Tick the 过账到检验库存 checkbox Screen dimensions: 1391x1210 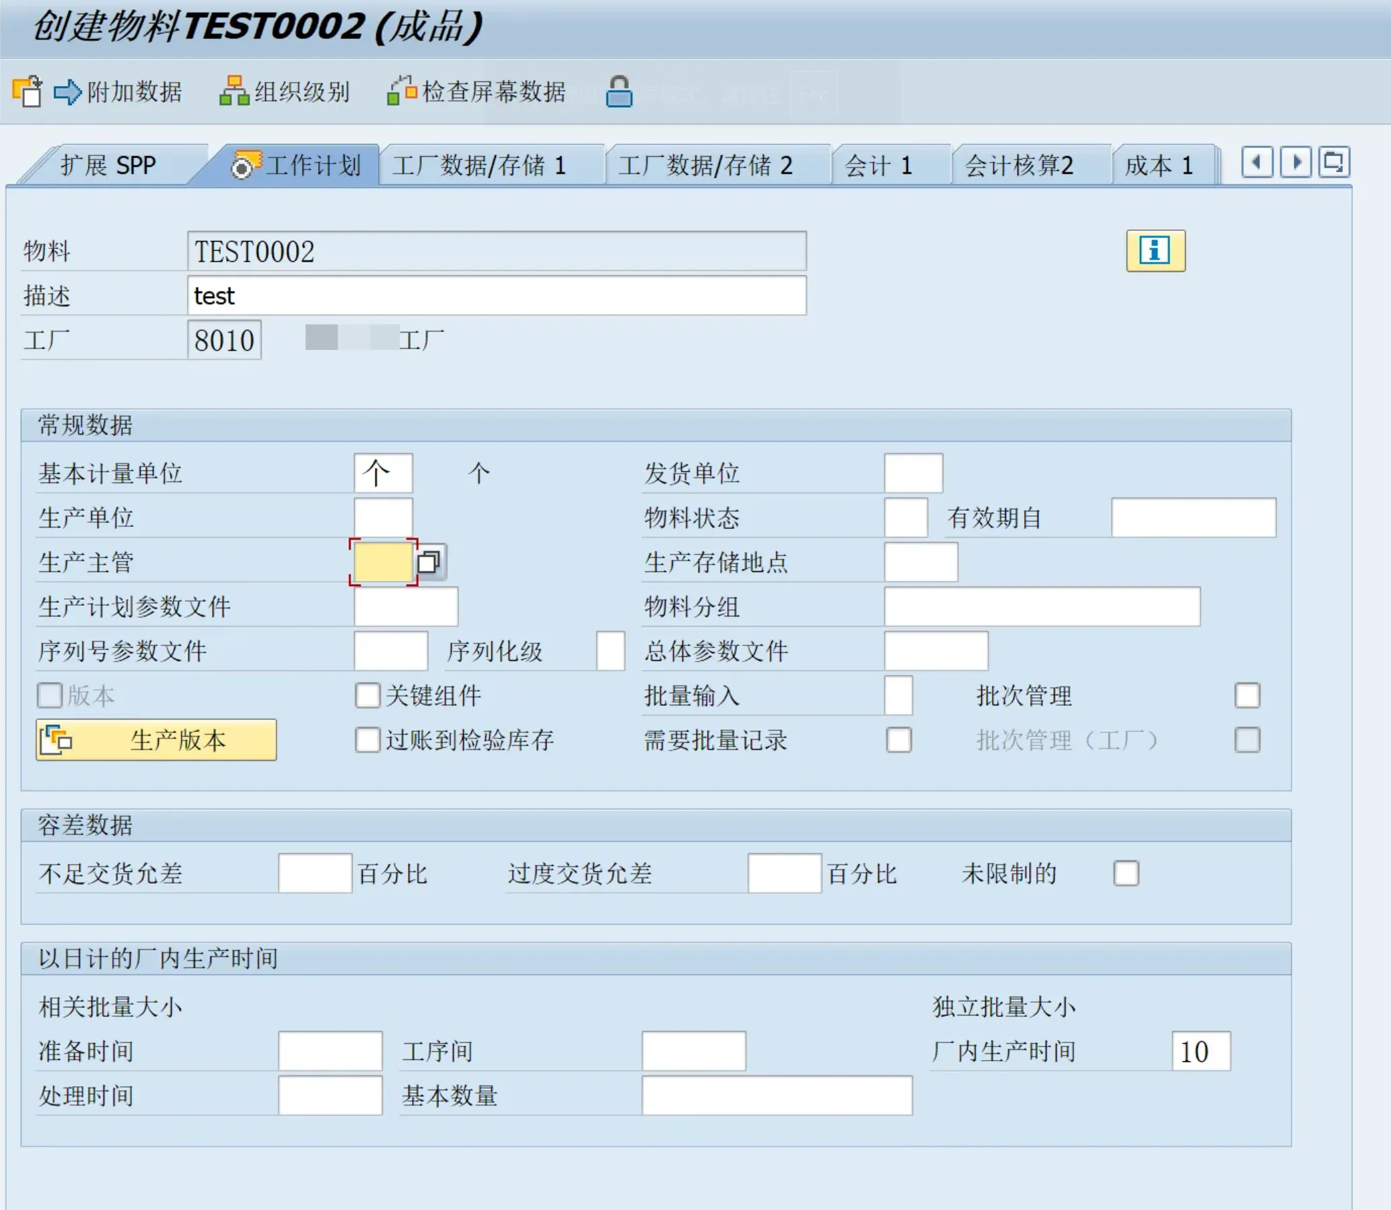point(368,740)
